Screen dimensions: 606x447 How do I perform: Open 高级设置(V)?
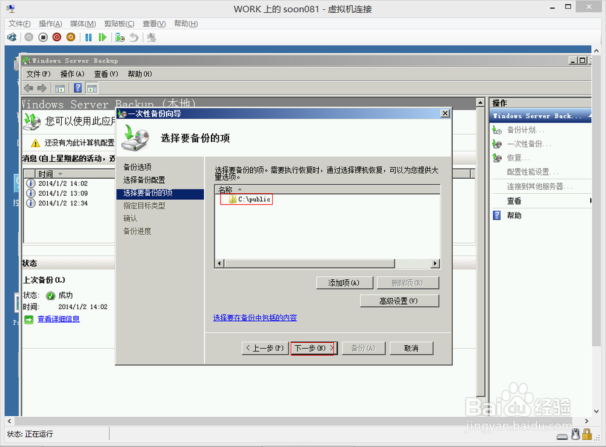point(399,301)
